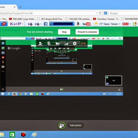Click CNN logo in browser toolbar
The height and width of the screenshot is (138, 138).
point(125,24)
